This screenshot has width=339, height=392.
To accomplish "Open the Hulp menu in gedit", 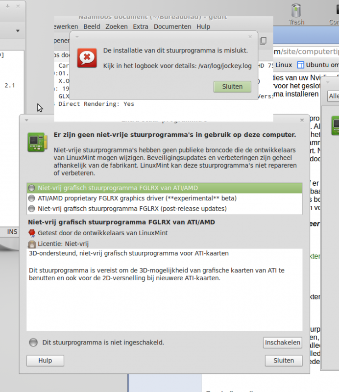I will 203,26.
